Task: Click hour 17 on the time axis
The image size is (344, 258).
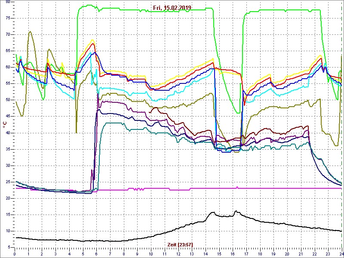Action: 246,253
